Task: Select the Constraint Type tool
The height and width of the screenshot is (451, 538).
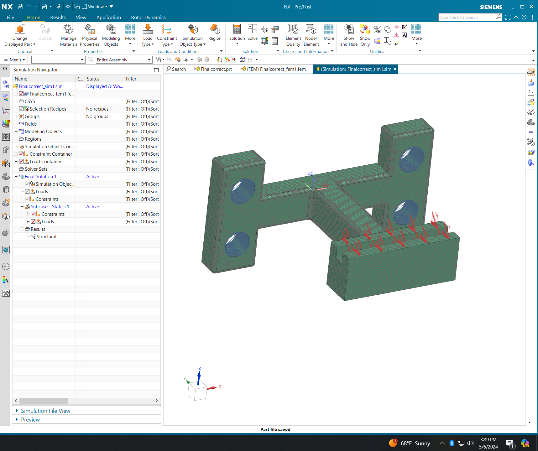Action: [166, 34]
